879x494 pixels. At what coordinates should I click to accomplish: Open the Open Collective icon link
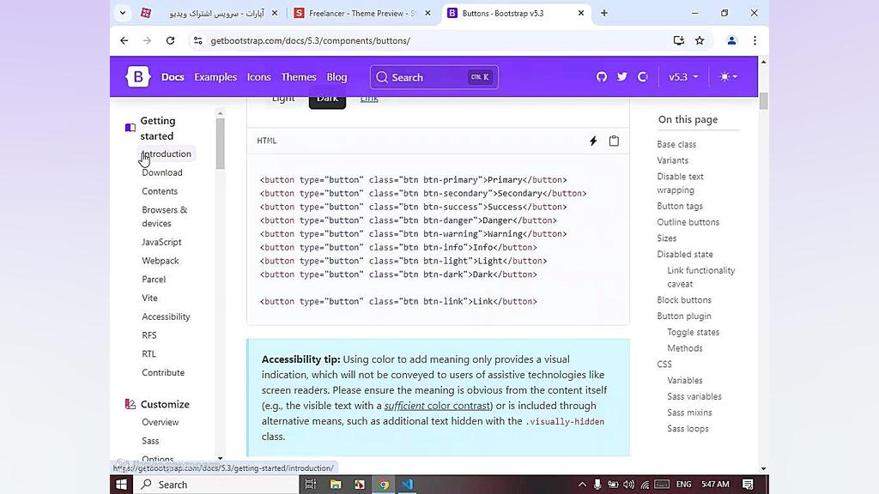(643, 76)
